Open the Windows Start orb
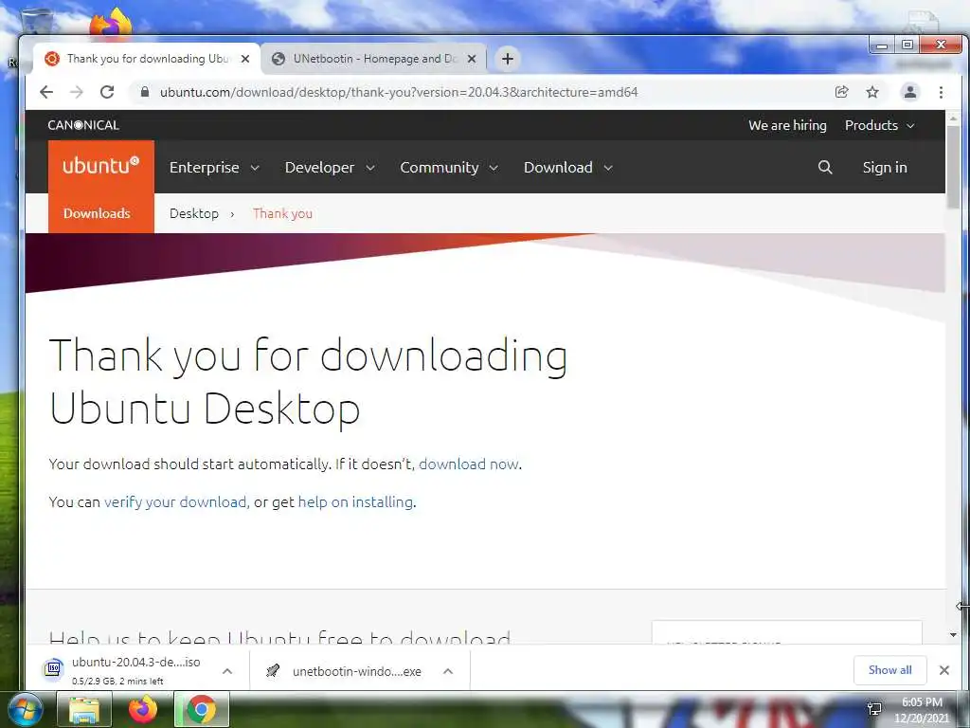Image resolution: width=970 pixels, height=728 pixels. (25, 709)
